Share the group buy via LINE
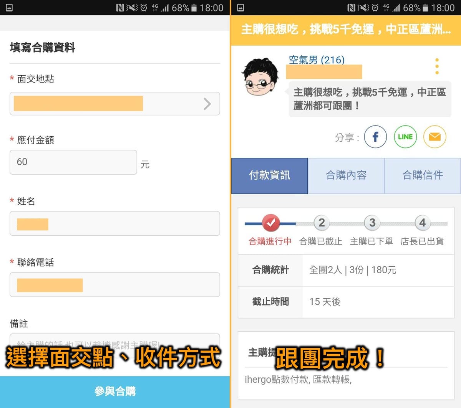461x408 pixels. pyautogui.click(x=405, y=137)
